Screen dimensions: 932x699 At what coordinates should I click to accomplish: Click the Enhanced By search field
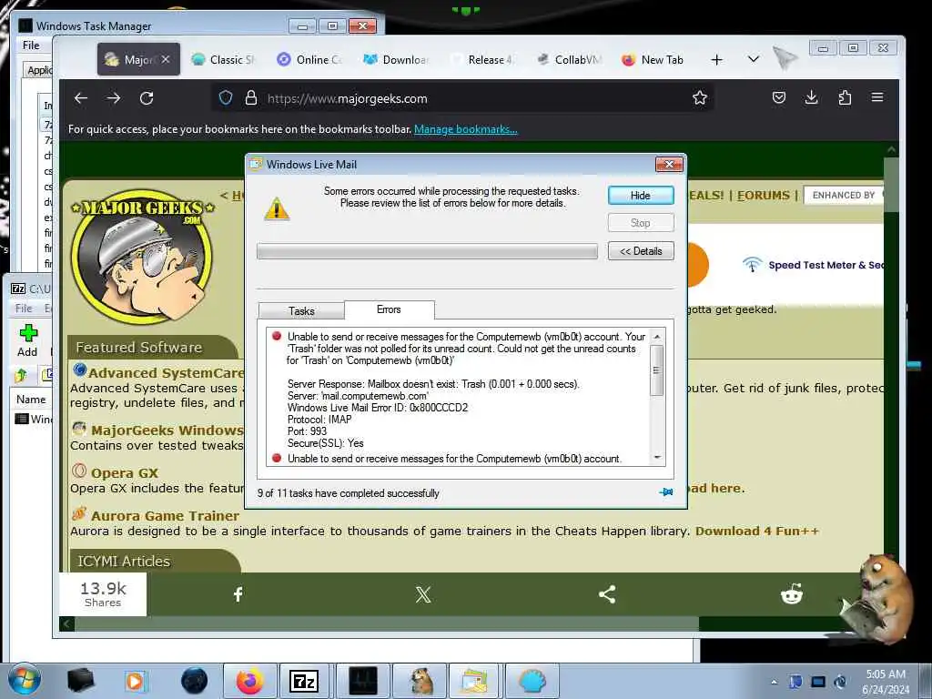(844, 195)
